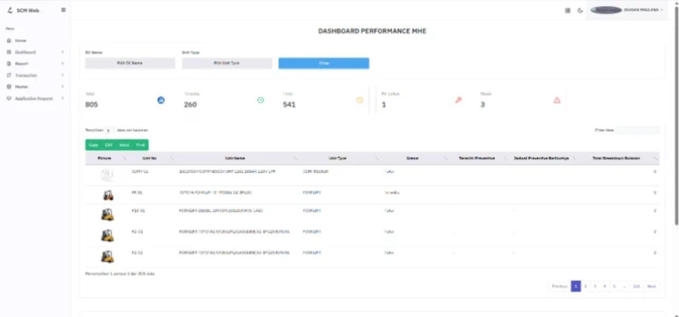Click the red warning triangle icon
Viewport: 679px width, 317px height.
pyautogui.click(x=557, y=100)
